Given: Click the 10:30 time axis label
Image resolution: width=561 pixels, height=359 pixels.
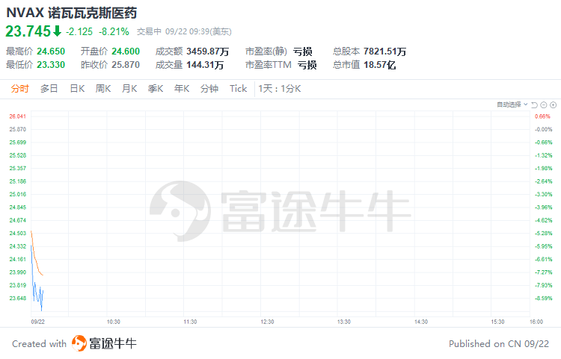Looking at the screenshot, I should [x=114, y=322].
